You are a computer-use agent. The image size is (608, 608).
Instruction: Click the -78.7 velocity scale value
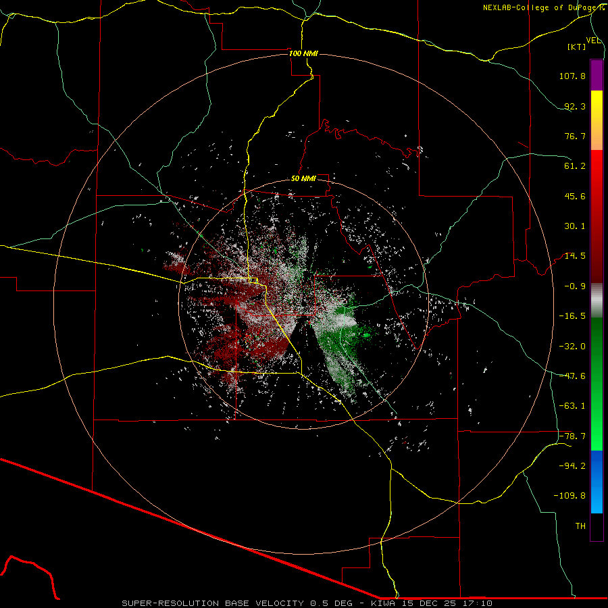(572, 436)
